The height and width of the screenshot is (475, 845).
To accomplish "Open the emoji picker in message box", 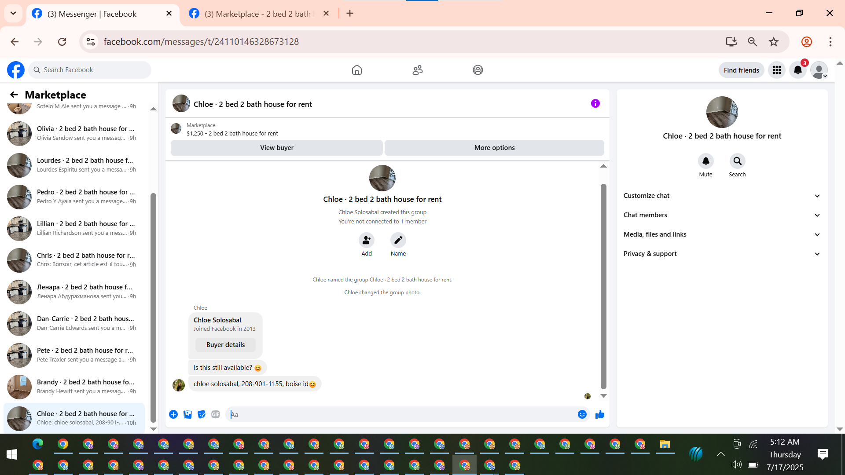I will (582, 414).
